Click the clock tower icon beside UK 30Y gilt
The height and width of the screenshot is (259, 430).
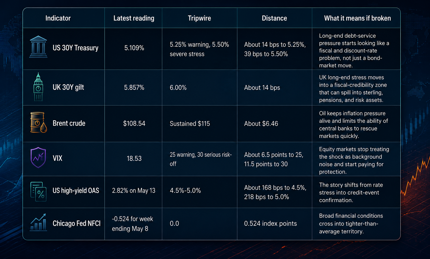(38, 87)
